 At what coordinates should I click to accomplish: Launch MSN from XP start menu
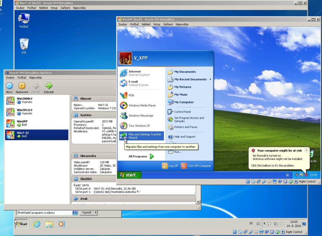point(142,95)
